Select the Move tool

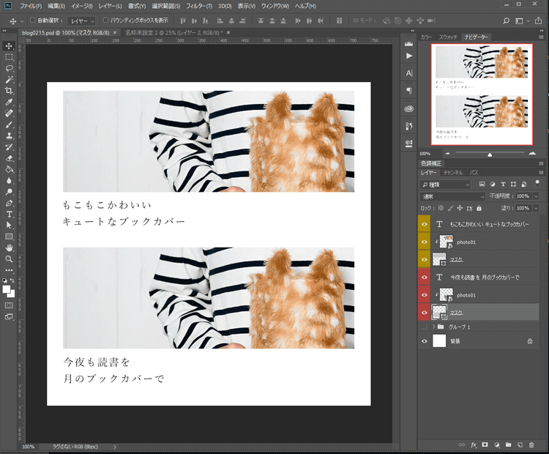[x=9, y=46]
